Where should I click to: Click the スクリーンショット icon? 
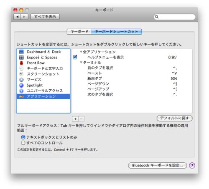tap(21, 74)
